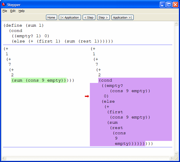Viewport: 180px width, 162px height.
Task: Open the Help menu
Action: 22,11
